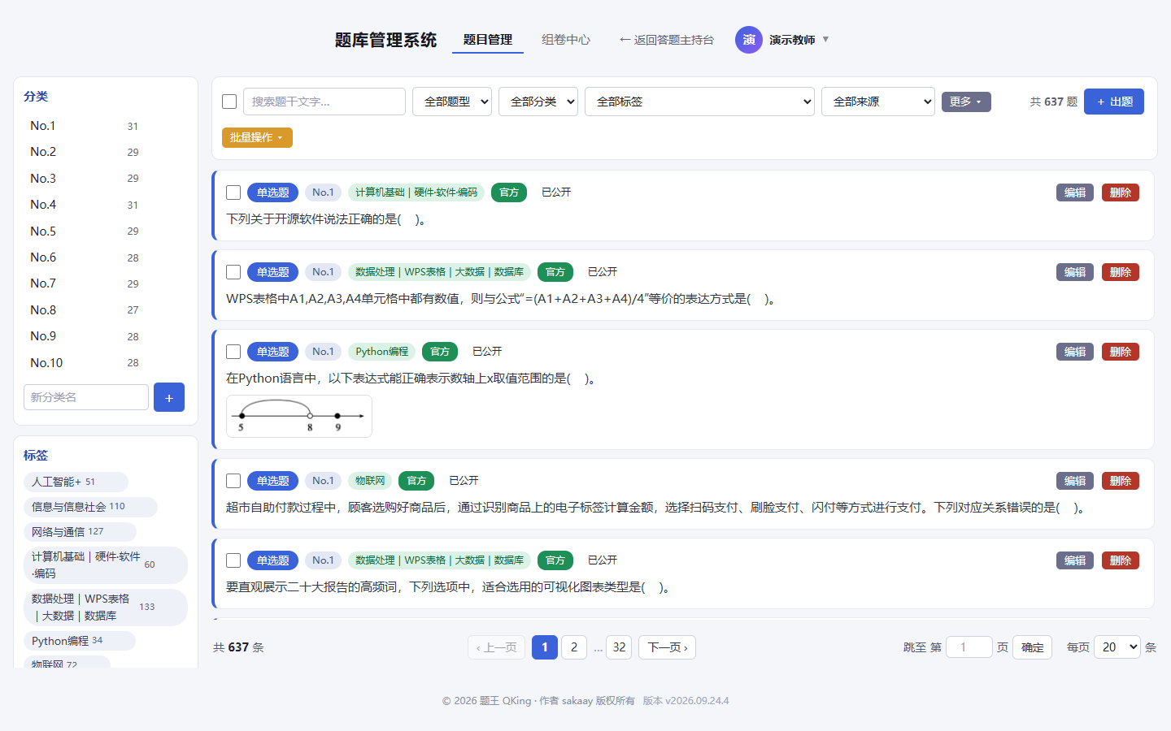Focus the 搜索题干文字 search field
Screen dimensions: 1171x731
(324, 102)
